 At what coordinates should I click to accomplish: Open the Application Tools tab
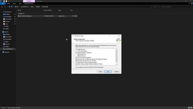[29, 4]
